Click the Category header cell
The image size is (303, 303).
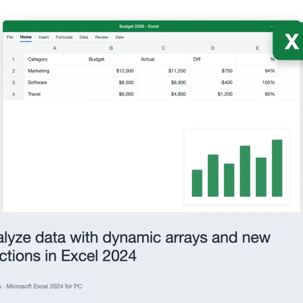pos(55,59)
